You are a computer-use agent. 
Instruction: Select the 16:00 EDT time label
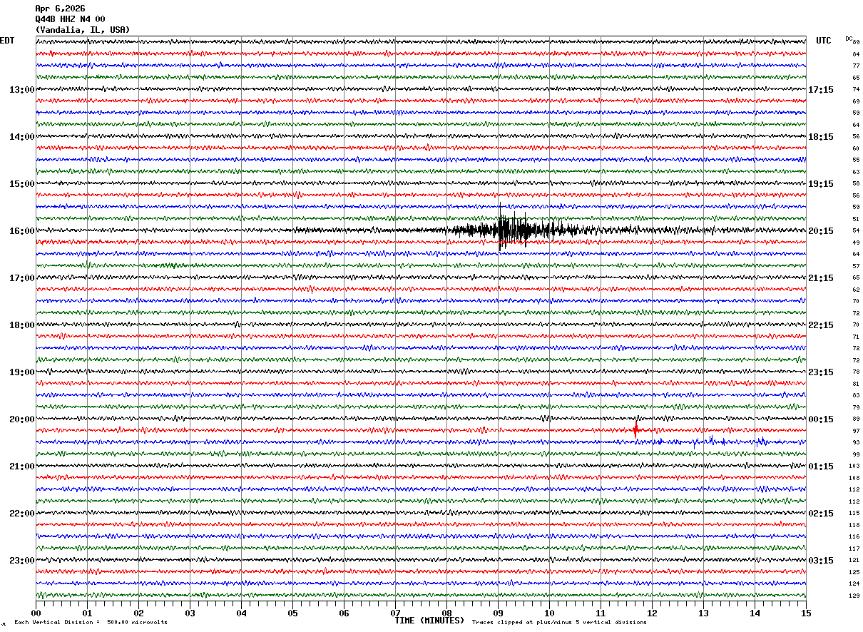[x=22, y=231]
